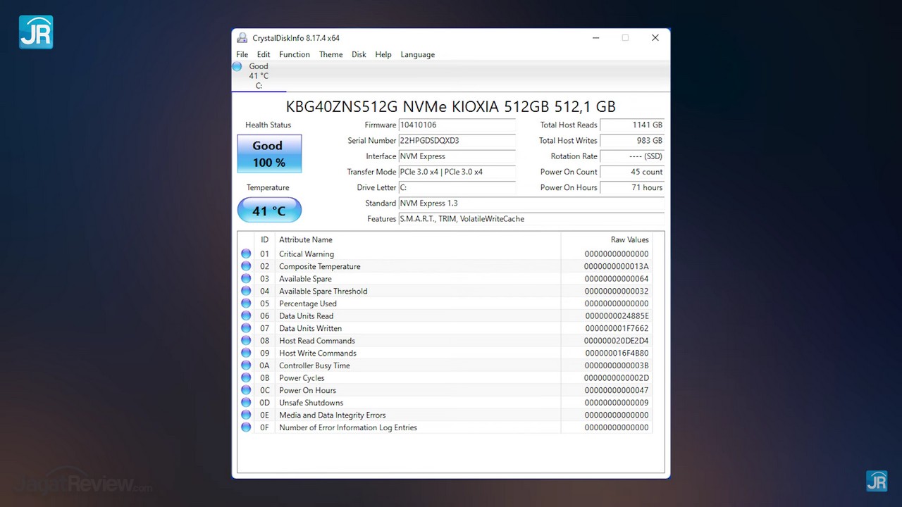Open the Function menu
The height and width of the screenshot is (507, 902).
pyautogui.click(x=294, y=54)
